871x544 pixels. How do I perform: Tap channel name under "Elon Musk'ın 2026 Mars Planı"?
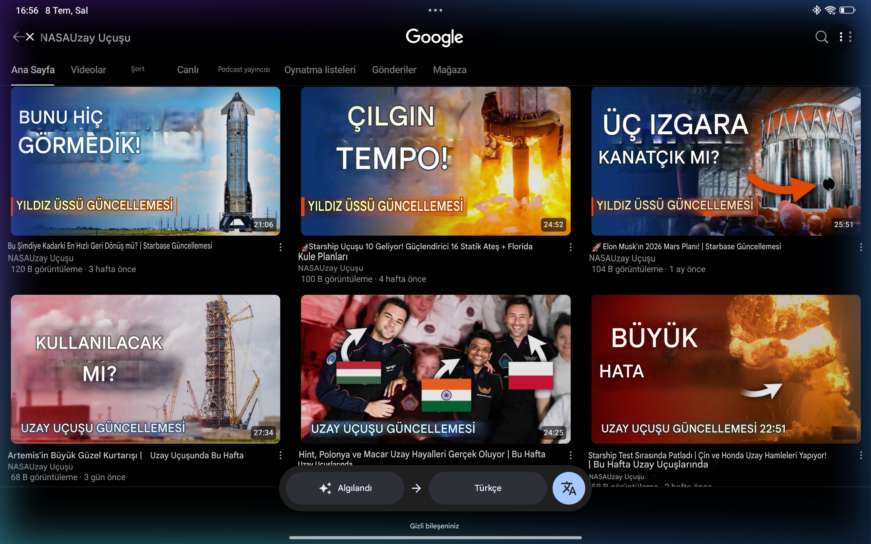[622, 258]
